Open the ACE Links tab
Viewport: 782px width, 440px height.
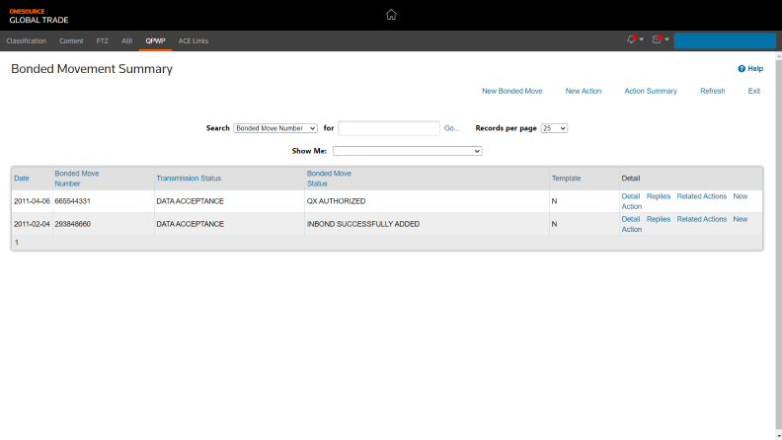(x=194, y=40)
